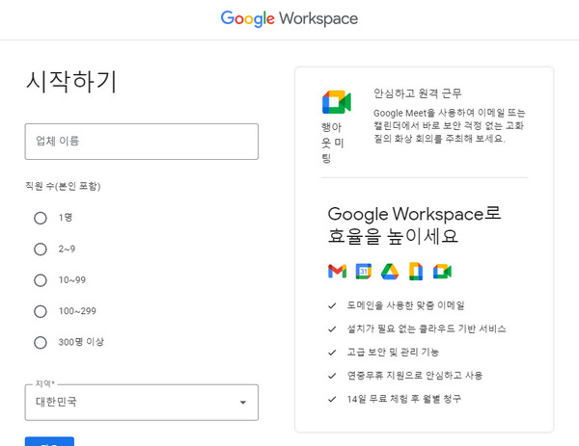The width and height of the screenshot is (579, 446).
Task: Focus the 업체 이름 input field
Action: coord(142,142)
